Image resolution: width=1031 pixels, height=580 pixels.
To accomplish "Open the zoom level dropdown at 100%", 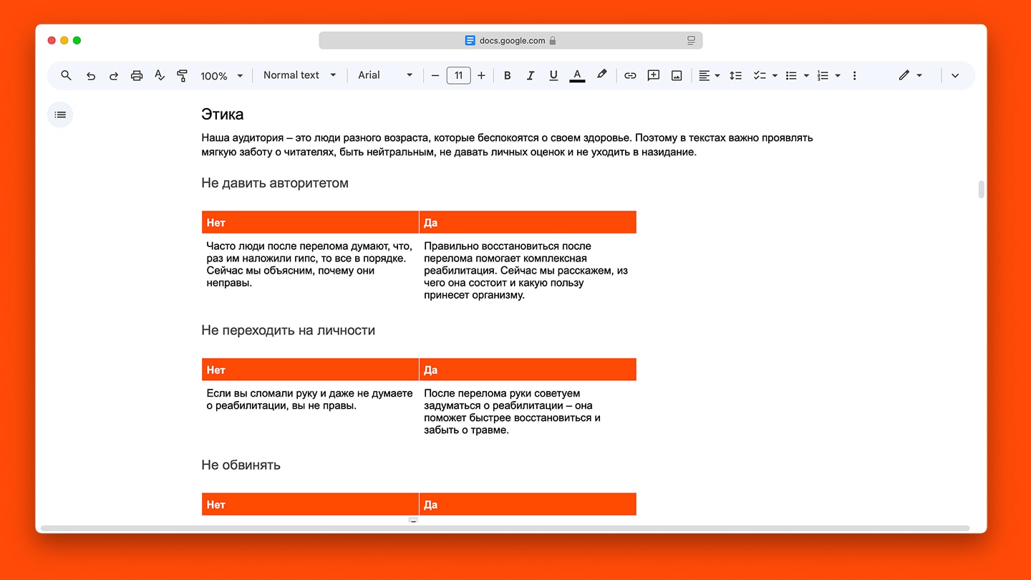I will pyautogui.click(x=221, y=75).
